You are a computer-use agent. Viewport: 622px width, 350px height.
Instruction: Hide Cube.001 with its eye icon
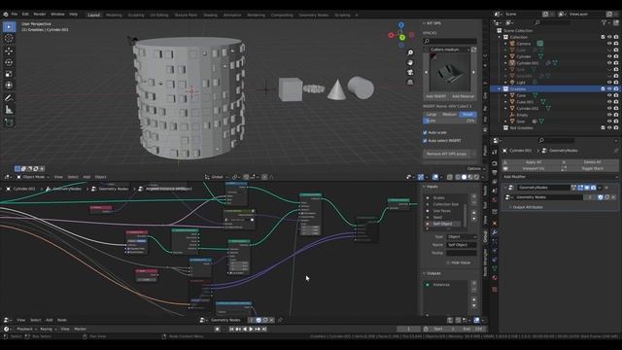click(x=609, y=102)
